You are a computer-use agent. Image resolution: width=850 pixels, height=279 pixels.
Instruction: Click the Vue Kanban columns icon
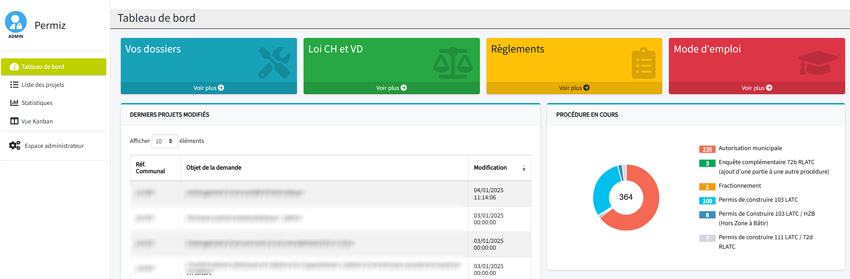(14, 121)
